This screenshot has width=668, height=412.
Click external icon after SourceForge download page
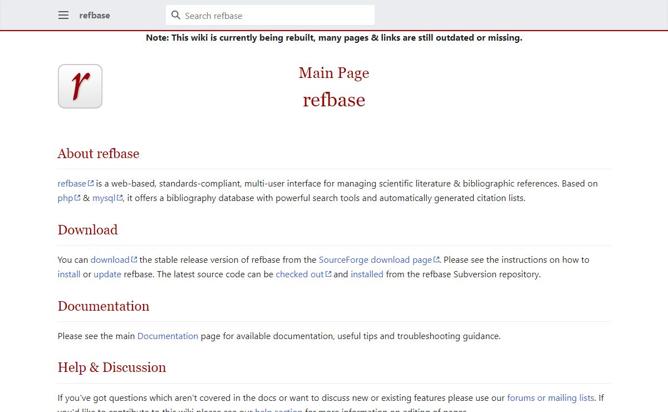[436, 259]
